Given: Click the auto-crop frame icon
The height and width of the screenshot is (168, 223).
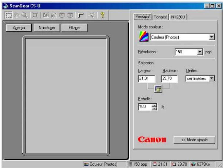Looking at the screenshot, I should point(35,15).
